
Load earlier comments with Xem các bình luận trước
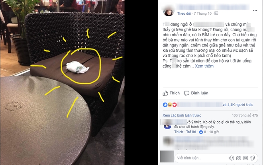(182, 115)
